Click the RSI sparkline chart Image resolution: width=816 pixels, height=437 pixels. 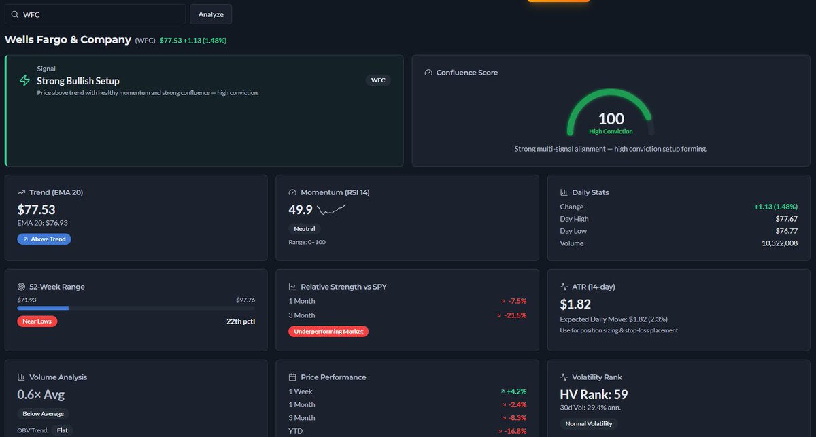click(x=332, y=209)
